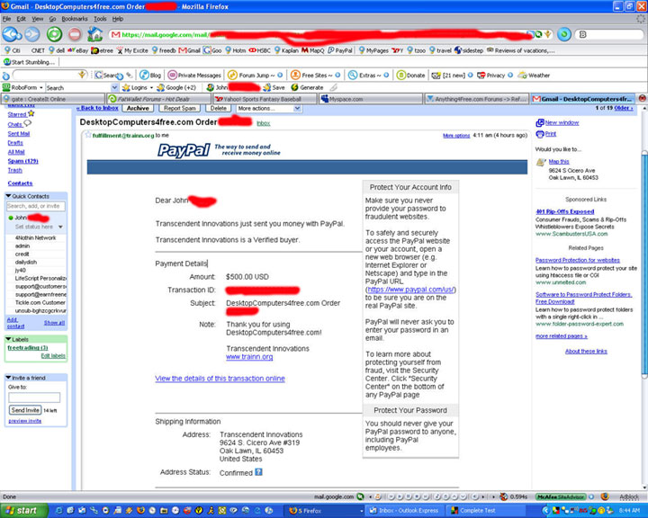The height and width of the screenshot is (518, 648).
Task: Reload the page with the green refresh icon
Action: pyautogui.click(x=55, y=34)
